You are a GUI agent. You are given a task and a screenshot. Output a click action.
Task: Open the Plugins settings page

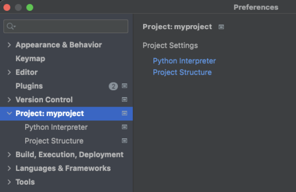click(29, 86)
